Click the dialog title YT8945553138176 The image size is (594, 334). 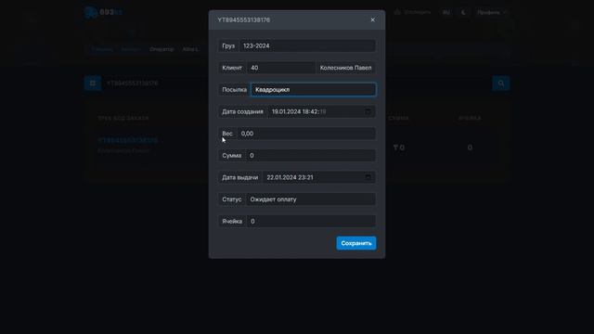pos(243,19)
